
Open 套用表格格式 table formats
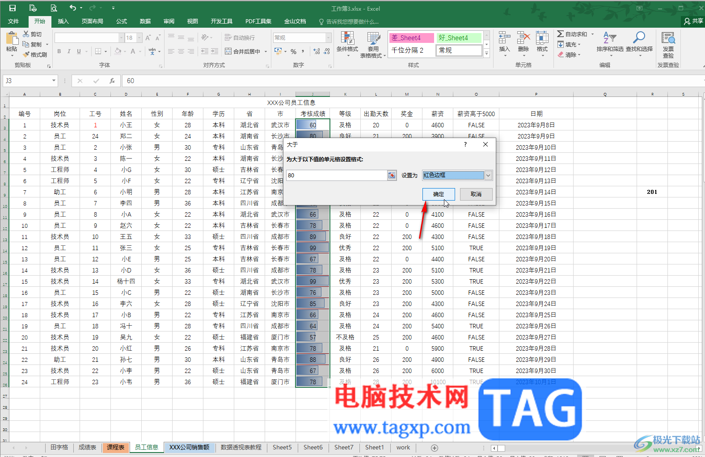tap(373, 45)
